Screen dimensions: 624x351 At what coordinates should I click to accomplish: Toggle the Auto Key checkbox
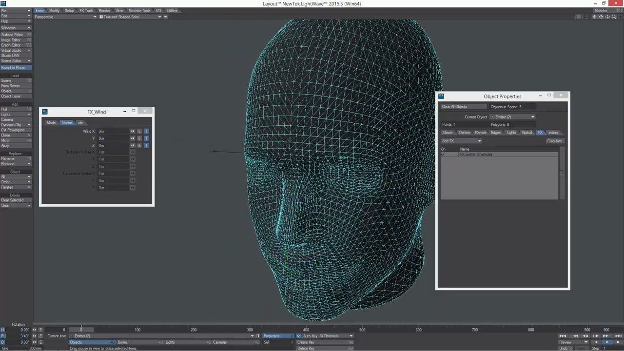point(298,336)
